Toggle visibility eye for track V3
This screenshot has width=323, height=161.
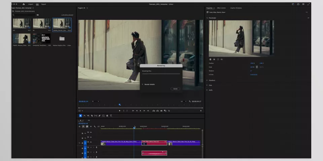[91, 132]
